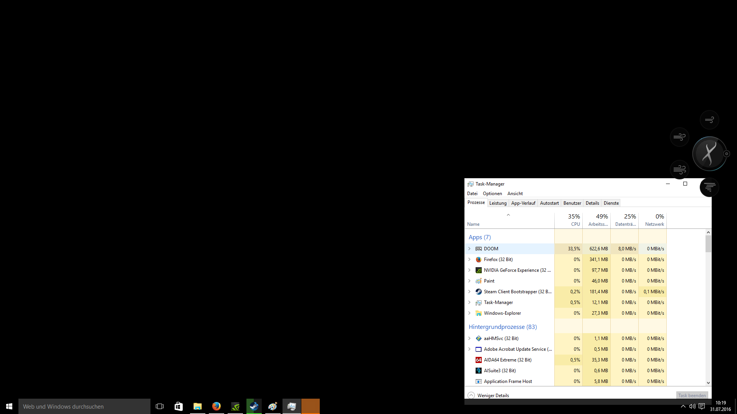This screenshot has width=737, height=414.
Task: Open the Action Center notification icon
Action: click(x=702, y=406)
